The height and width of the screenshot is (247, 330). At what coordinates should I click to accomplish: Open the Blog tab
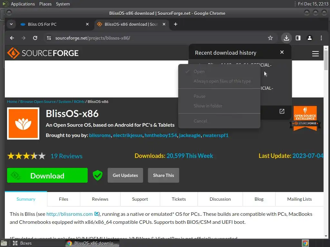click(x=259, y=199)
